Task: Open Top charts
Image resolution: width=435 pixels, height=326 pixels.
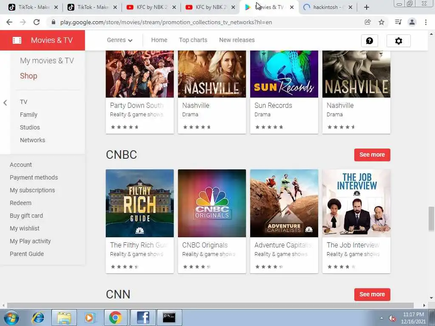Action: pyautogui.click(x=193, y=40)
